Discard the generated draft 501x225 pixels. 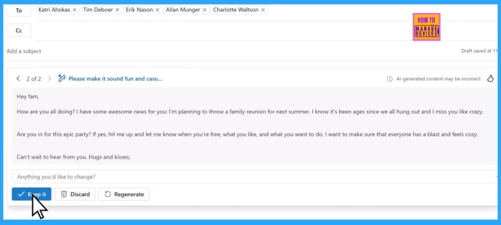(75, 194)
